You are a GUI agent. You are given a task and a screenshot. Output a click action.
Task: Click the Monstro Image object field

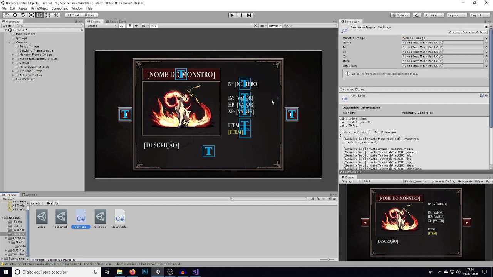point(443,38)
